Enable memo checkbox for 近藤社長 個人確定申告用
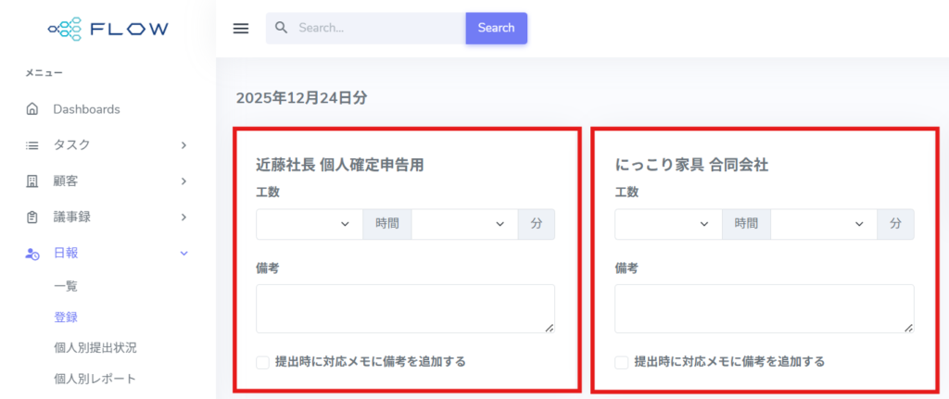 (263, 362)
